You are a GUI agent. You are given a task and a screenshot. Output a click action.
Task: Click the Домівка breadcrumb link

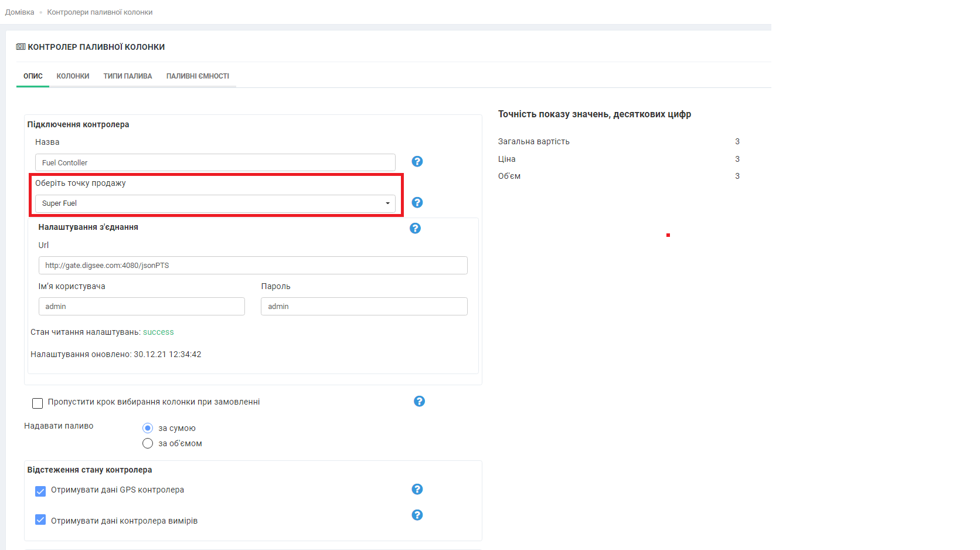coord(20,12)
